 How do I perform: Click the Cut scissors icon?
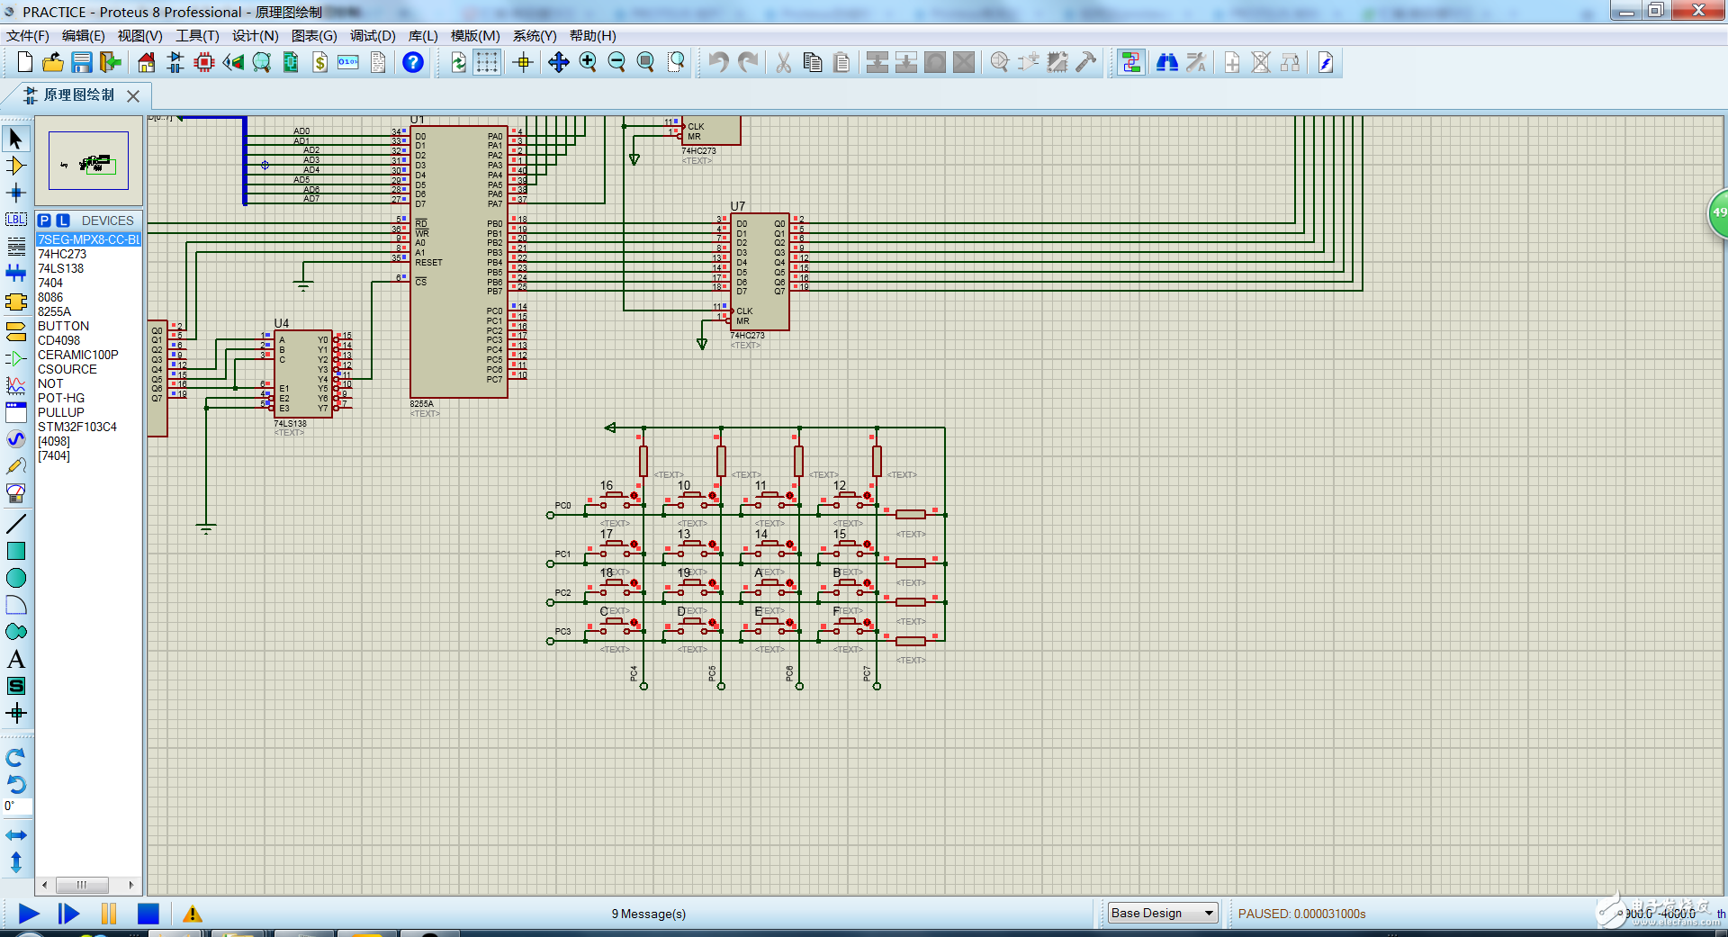coord(783,62)
